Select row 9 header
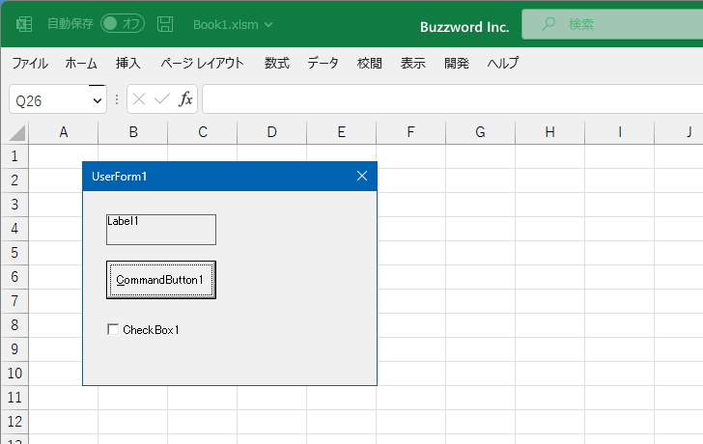The width and height of the screenshot is (703, 444). coord(14,349)
